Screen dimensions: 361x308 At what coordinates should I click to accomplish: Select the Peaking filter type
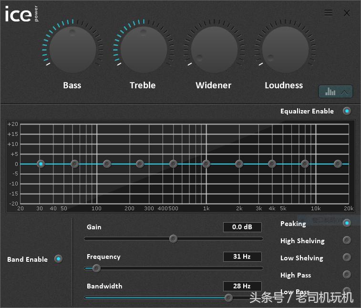[347, 223]
